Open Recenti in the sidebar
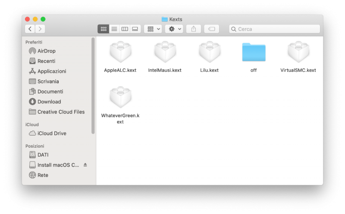 pos(58,61)
